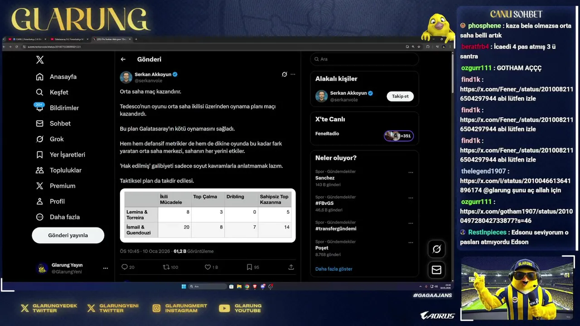Click the X logo in sidebar
580x326 pixels.
point(40,60)
